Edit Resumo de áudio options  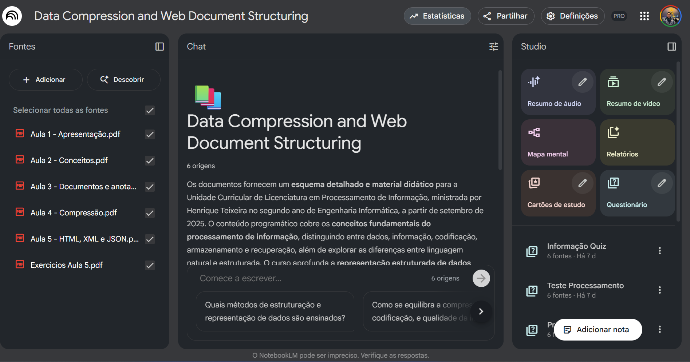pyautogui.click(x=582, y=82)
